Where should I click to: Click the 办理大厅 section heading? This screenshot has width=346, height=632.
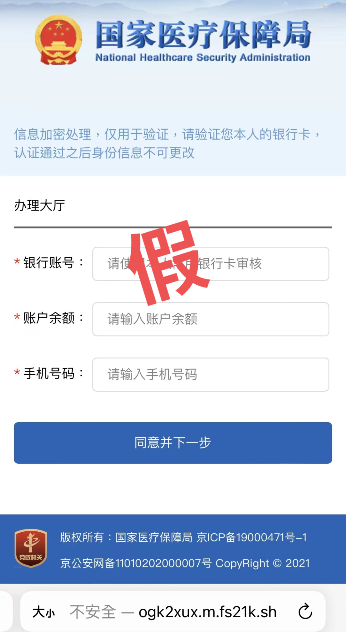(39, 205)
